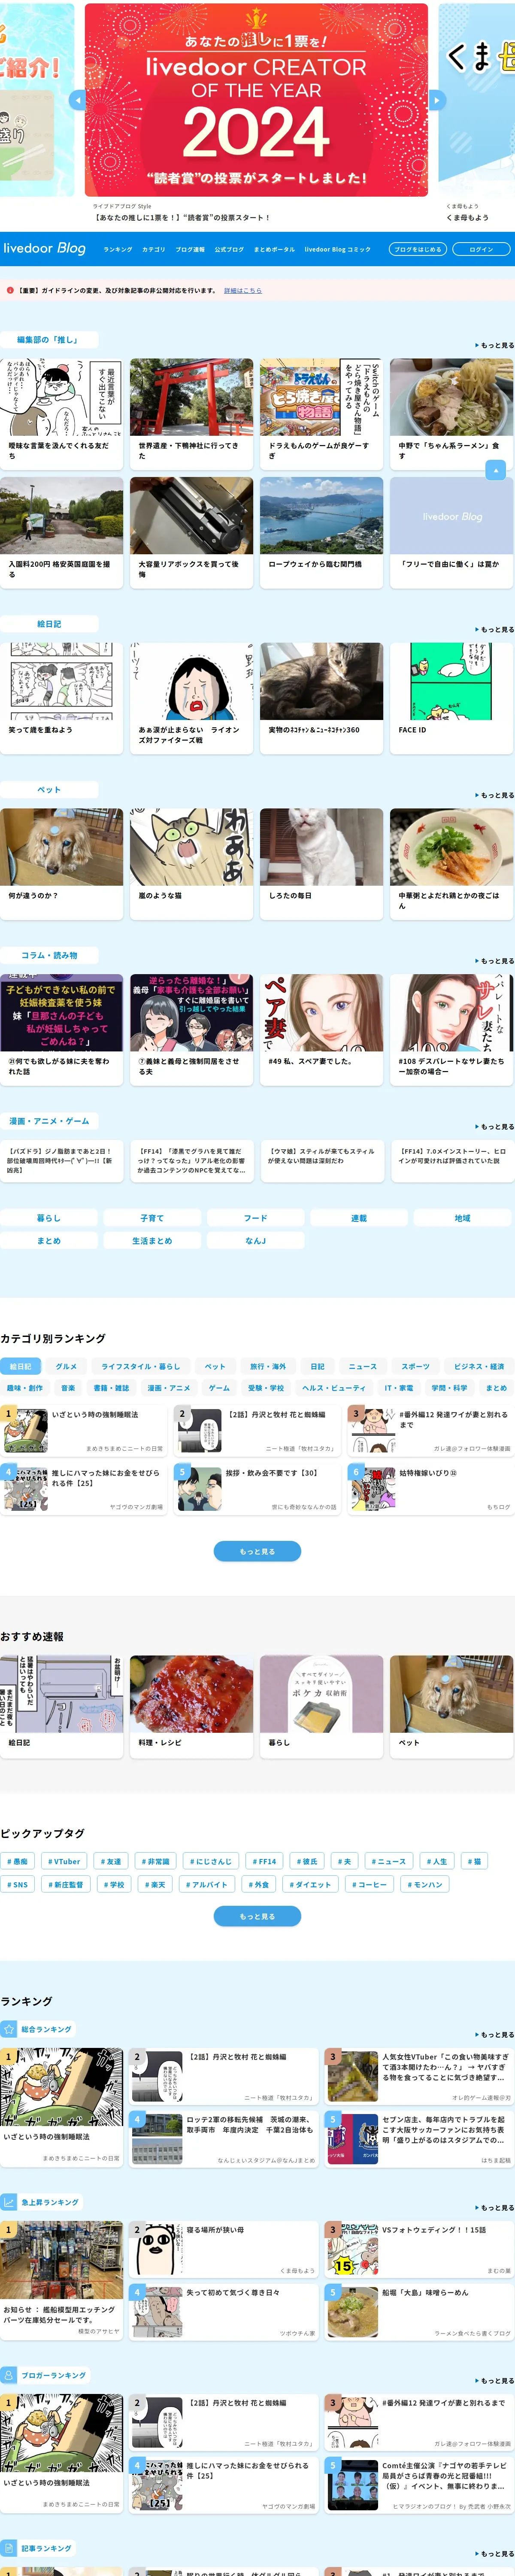Open 公式ブログ in the nav bar
The height and width of the screenshot is (2576, 515).
pos(229,249)
